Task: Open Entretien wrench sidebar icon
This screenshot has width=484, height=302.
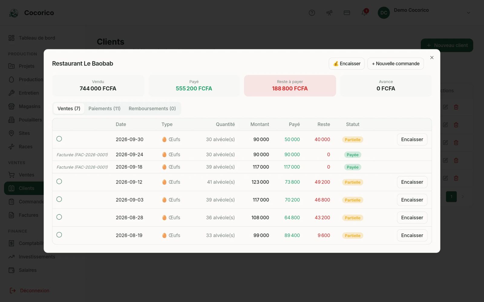Action: (11, 93)
